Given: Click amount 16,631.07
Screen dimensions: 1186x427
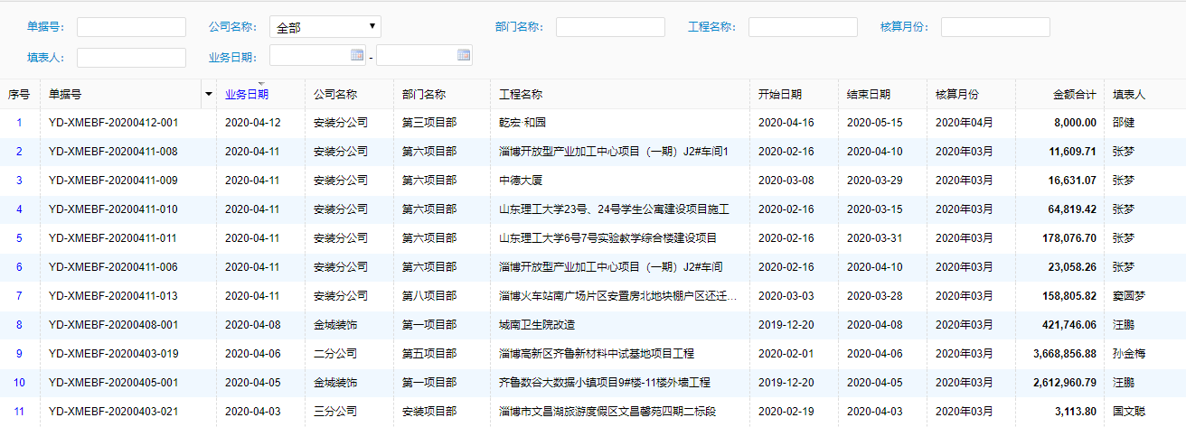Looking at the screenshot, I should coord(1072,181).
